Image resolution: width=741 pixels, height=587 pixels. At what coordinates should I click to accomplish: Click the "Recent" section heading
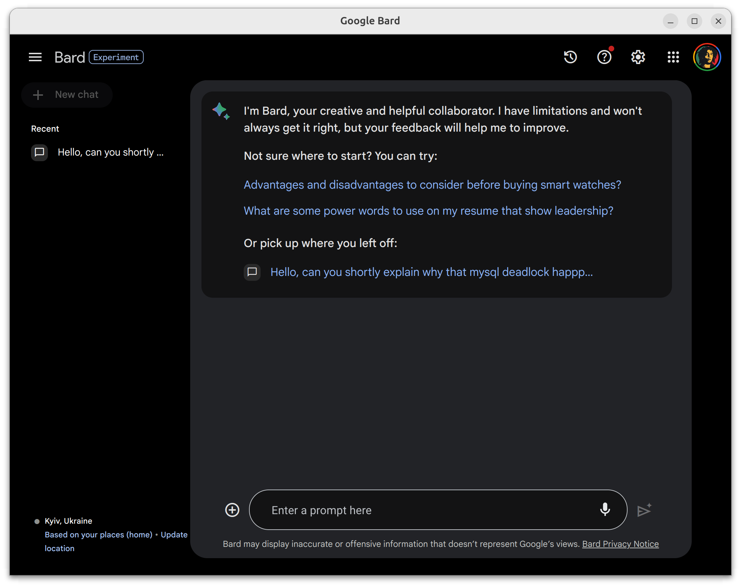coord(45,129)
